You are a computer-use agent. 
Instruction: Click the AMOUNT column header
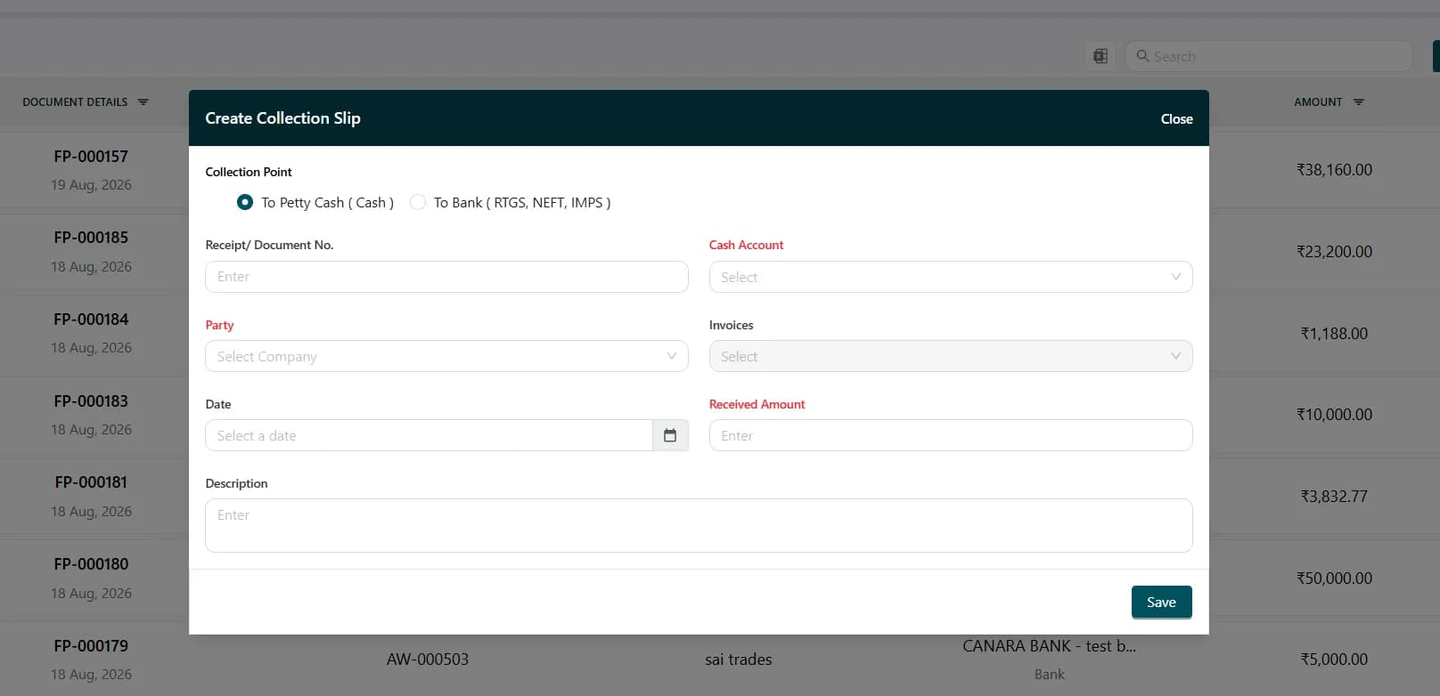point(1318,102)
